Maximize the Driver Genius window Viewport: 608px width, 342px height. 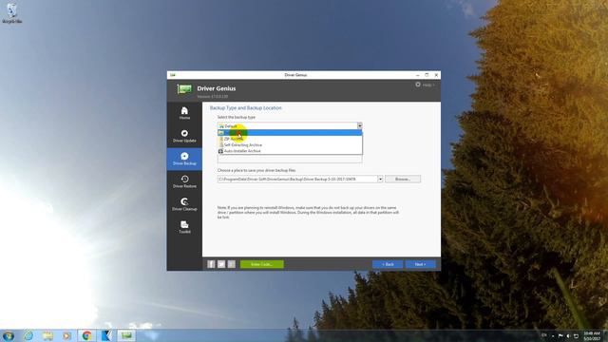coord(427,75)
